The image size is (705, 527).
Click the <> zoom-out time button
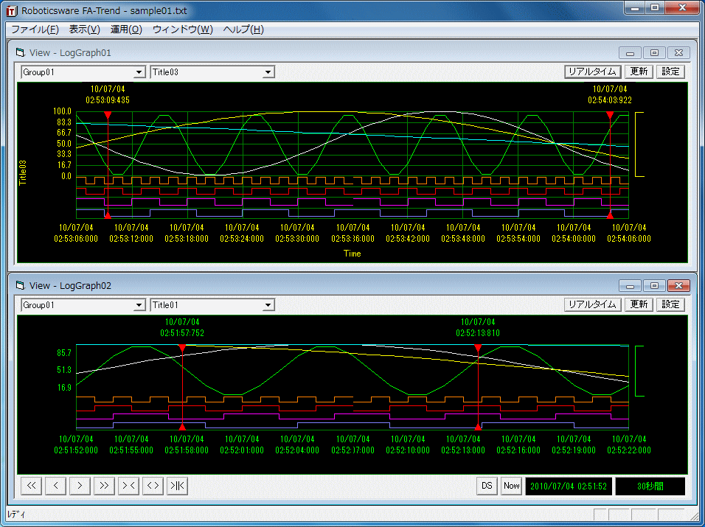pos(153,486)
